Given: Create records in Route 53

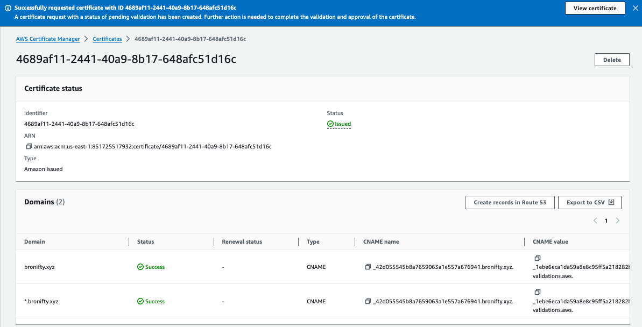Looking at the screenshot, I should click(x=509, y=202).
